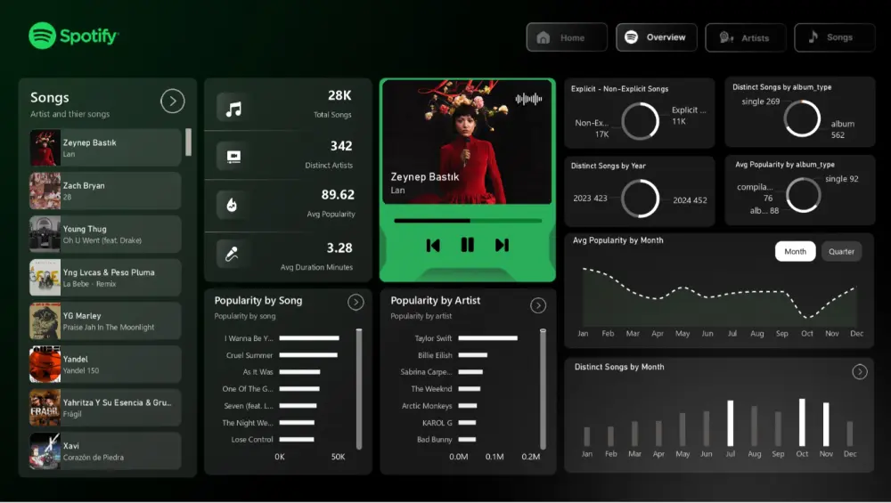Click the Taylor Swift popularity bar
891x503 pixels.
[487, 338]
